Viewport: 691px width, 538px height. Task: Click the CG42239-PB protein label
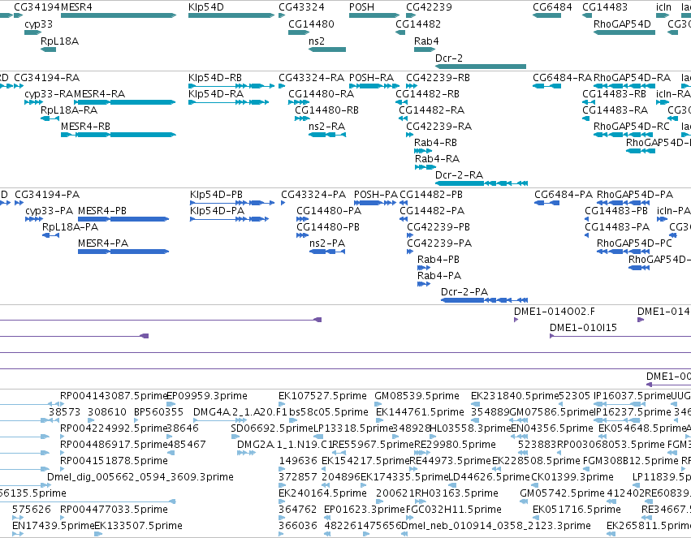pos(438,227)
